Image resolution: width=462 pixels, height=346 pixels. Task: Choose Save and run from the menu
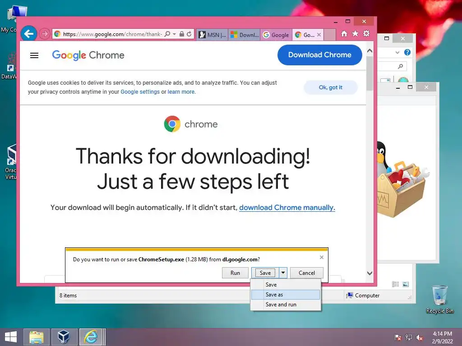286,305
